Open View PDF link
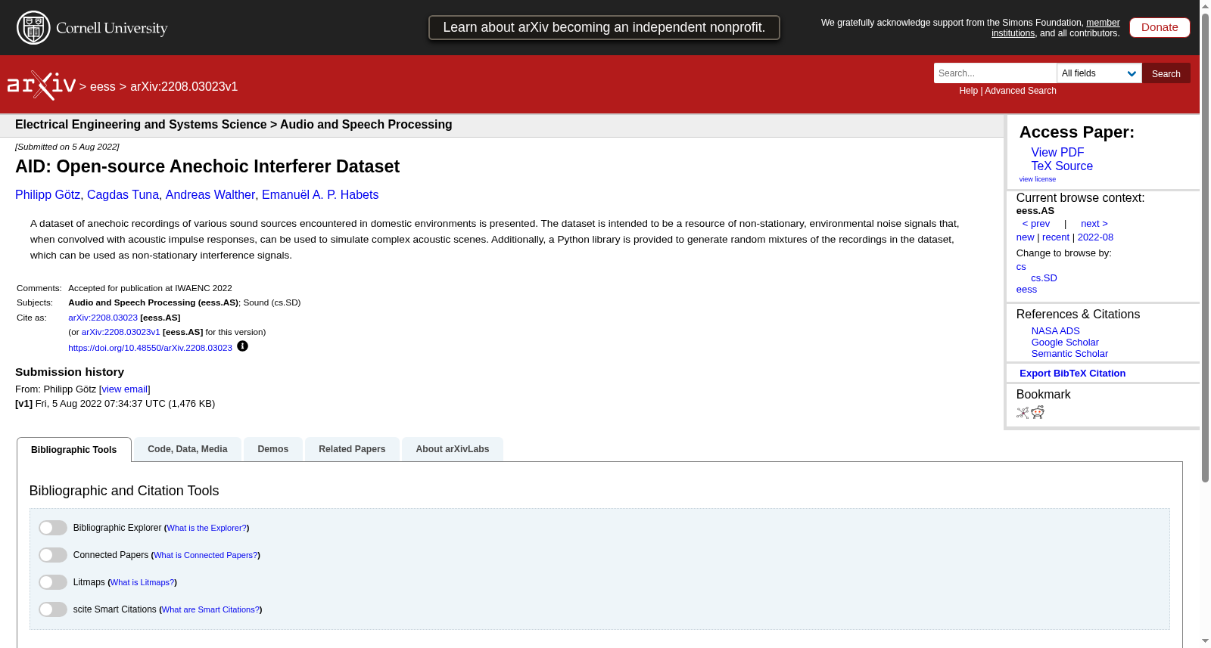The height and width of the screenshot is (648, 1211). (1057, 152)
